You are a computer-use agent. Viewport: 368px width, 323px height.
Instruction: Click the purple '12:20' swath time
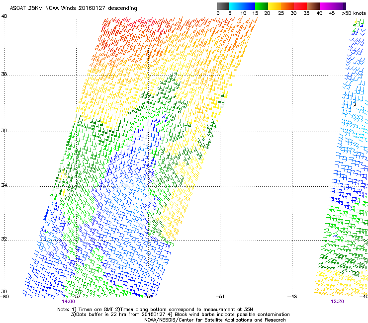(x=337, y=302)
